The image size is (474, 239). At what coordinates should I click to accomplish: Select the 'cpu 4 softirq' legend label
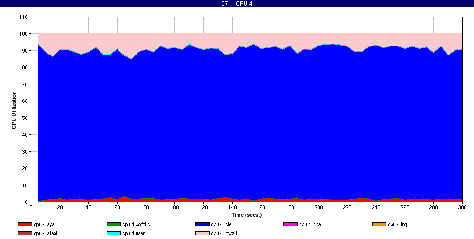point(137,224)
